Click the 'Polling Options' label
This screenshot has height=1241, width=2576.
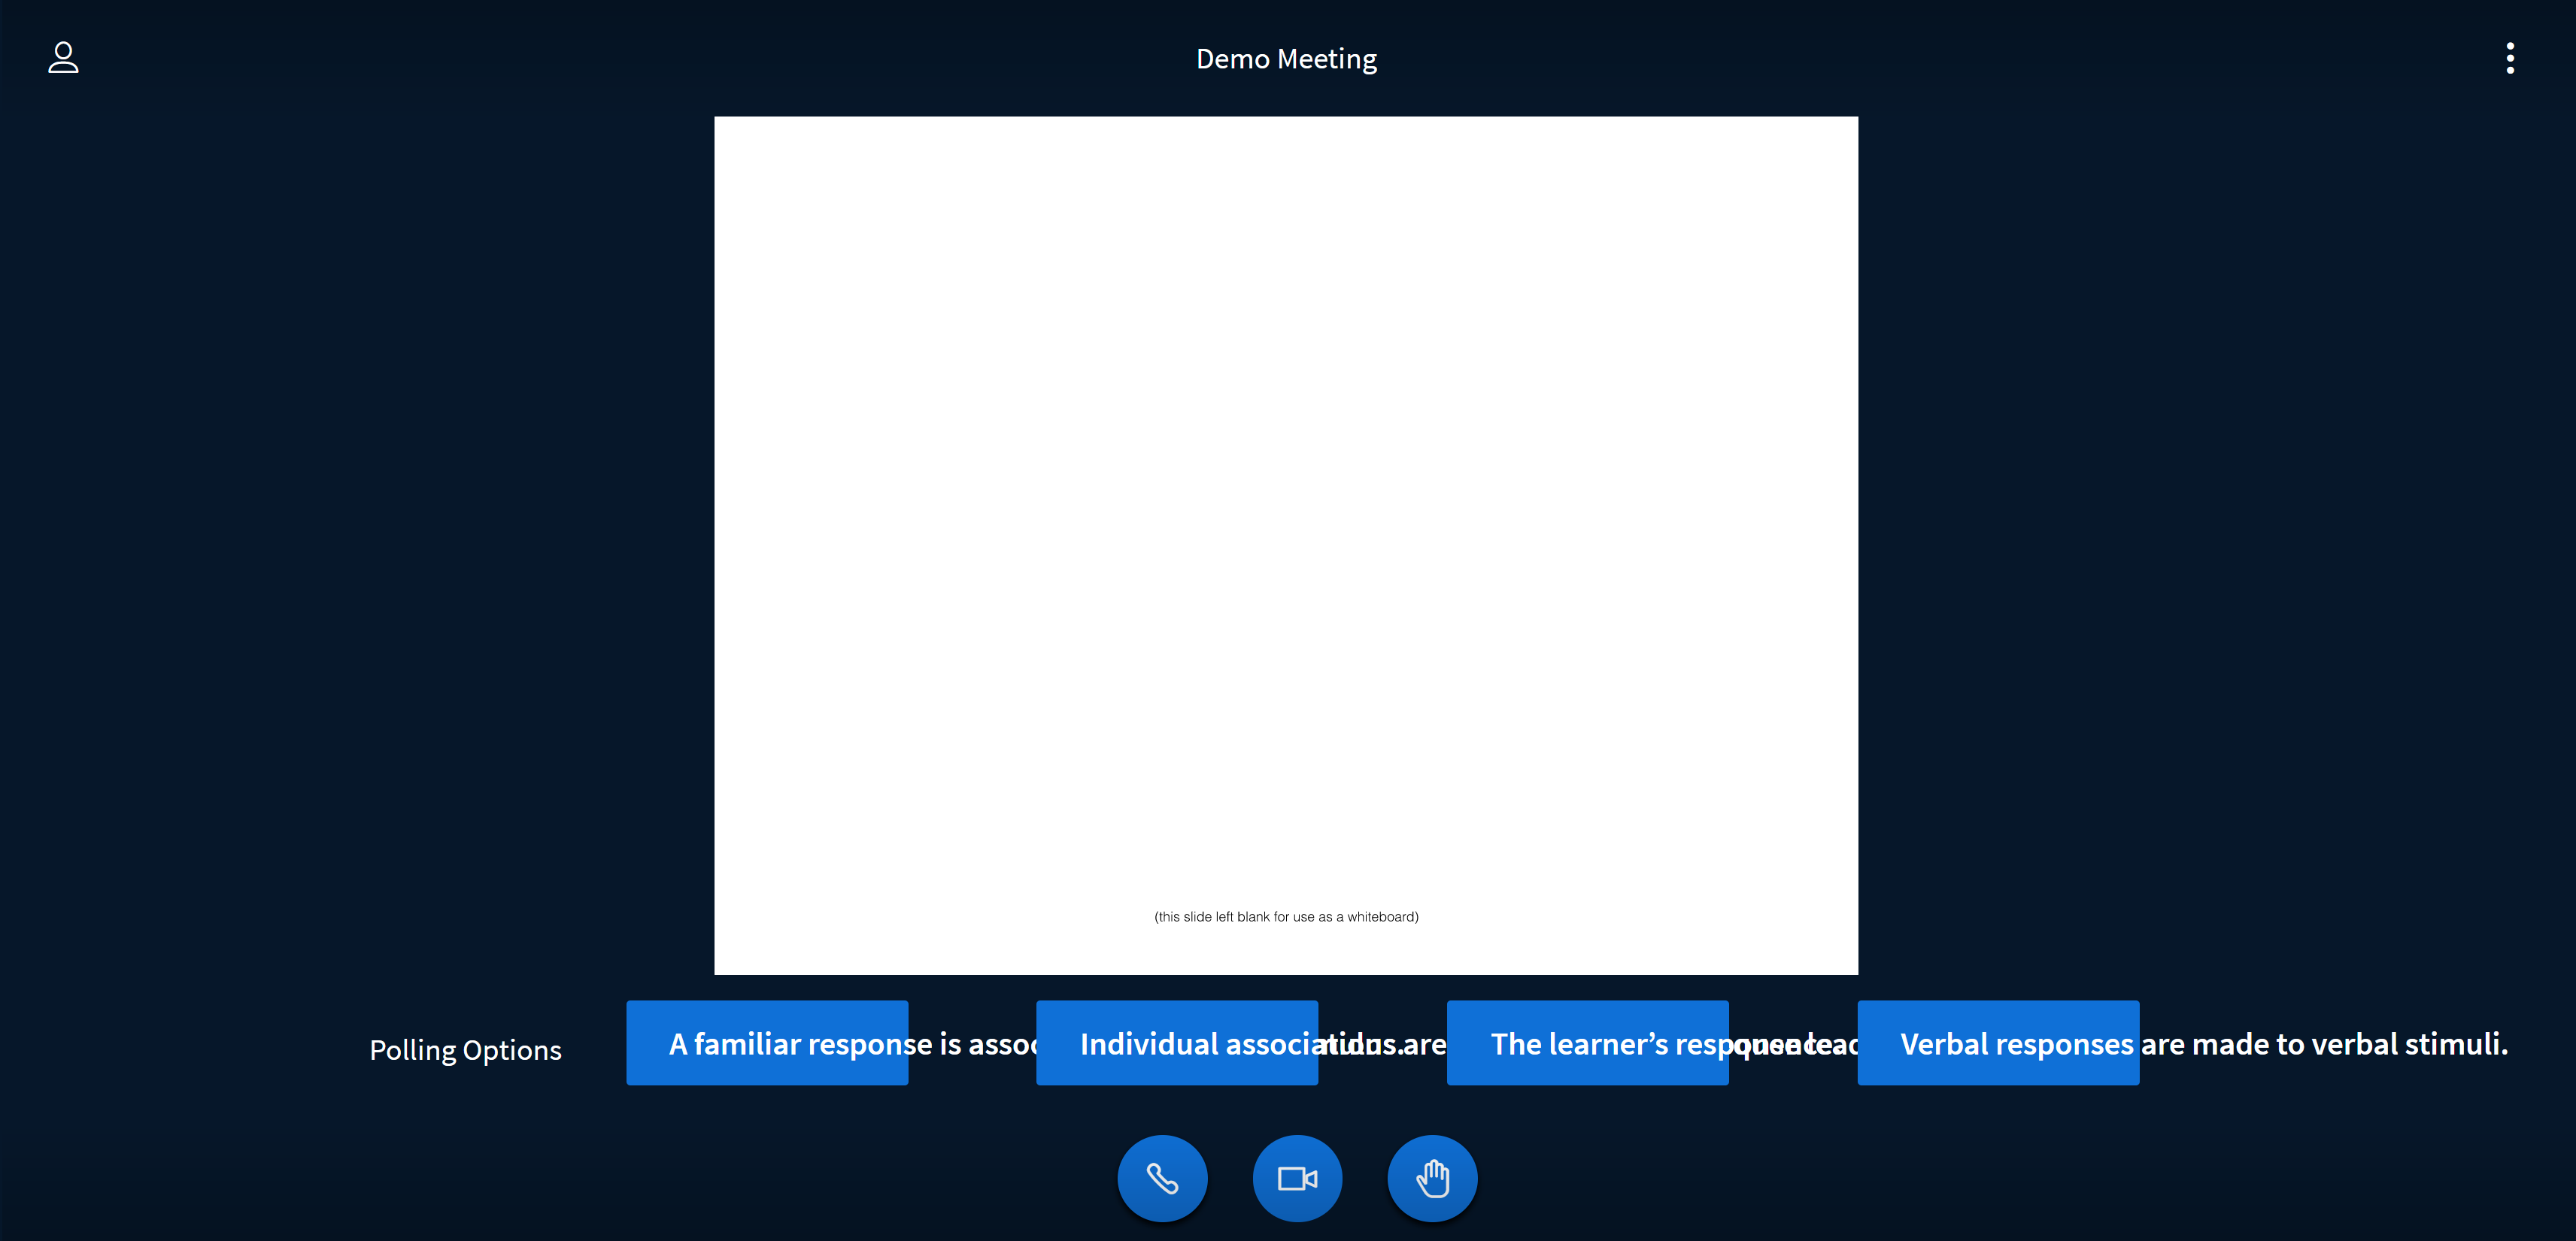point(466,1049)
